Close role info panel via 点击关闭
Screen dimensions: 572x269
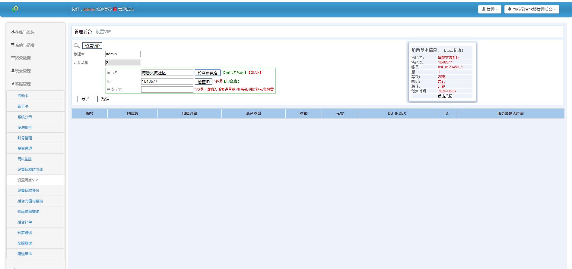445,96
